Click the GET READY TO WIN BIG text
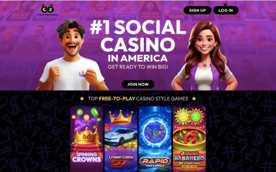Screen dimensions: 276x172 (x=138, y=67)
